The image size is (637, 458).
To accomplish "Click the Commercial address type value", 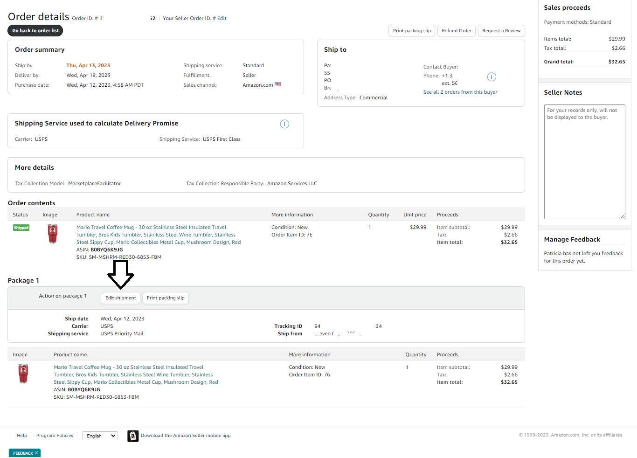I will coord(374,98).
